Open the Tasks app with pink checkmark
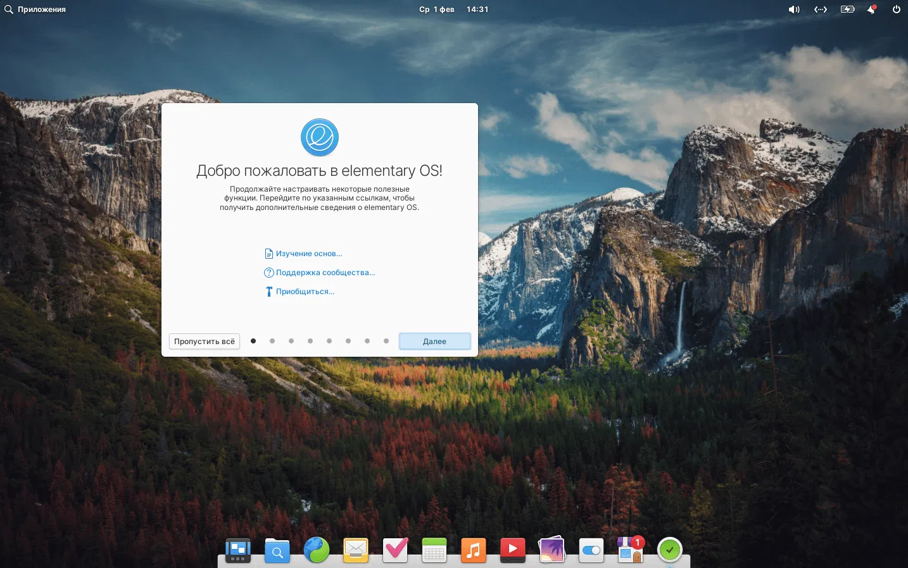 (x=395, y=550)
